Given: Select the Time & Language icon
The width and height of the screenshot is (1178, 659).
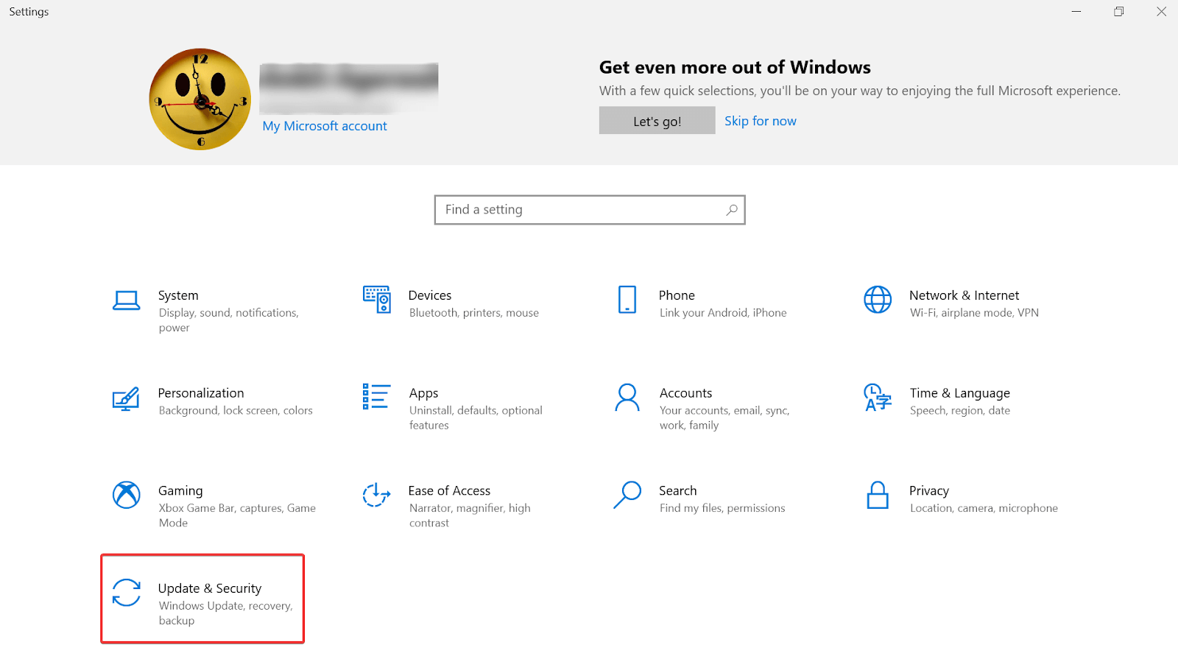Looking at the screenshot, I should tap(877, 398).
